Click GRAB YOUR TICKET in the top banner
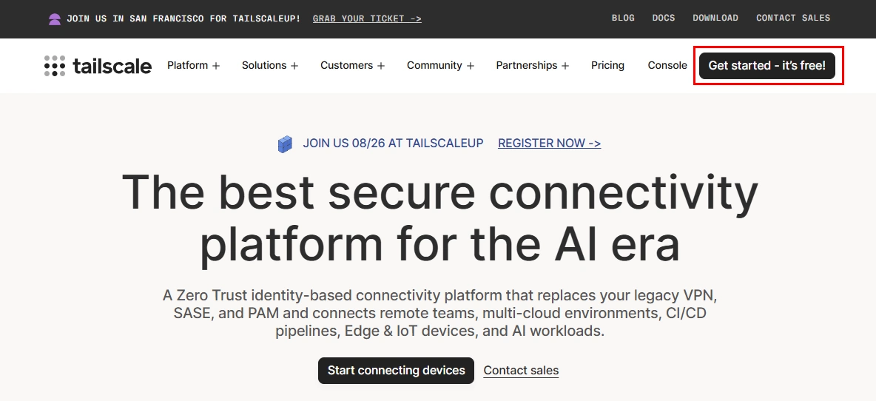The height and width of the screenshot is (401, 876). click(367, 18)
